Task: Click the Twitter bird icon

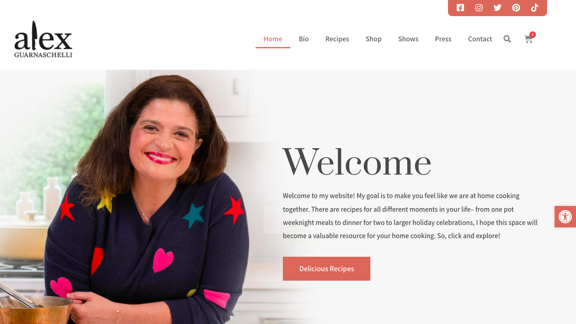Action: [x=498, y=8]
